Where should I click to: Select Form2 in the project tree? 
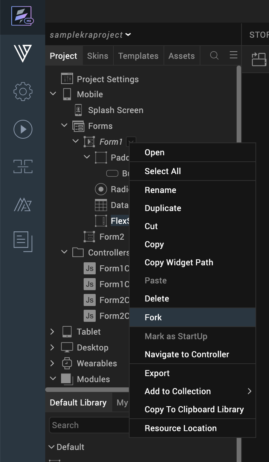(112, 237)
